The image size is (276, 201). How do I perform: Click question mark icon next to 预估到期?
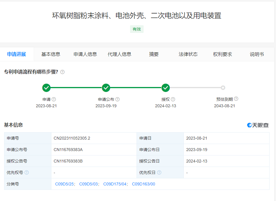click(x=236, y=99)
